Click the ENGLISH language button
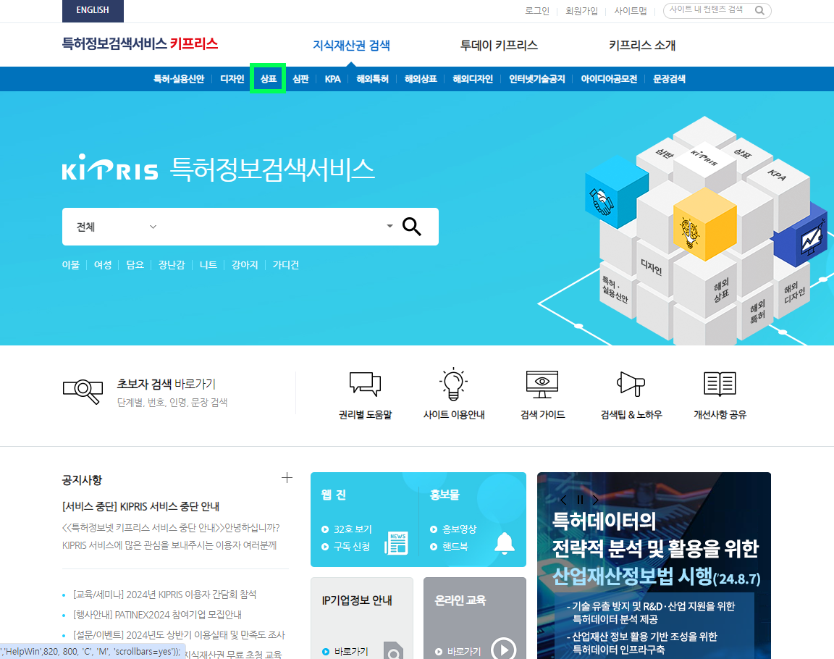 coord(93,11)
